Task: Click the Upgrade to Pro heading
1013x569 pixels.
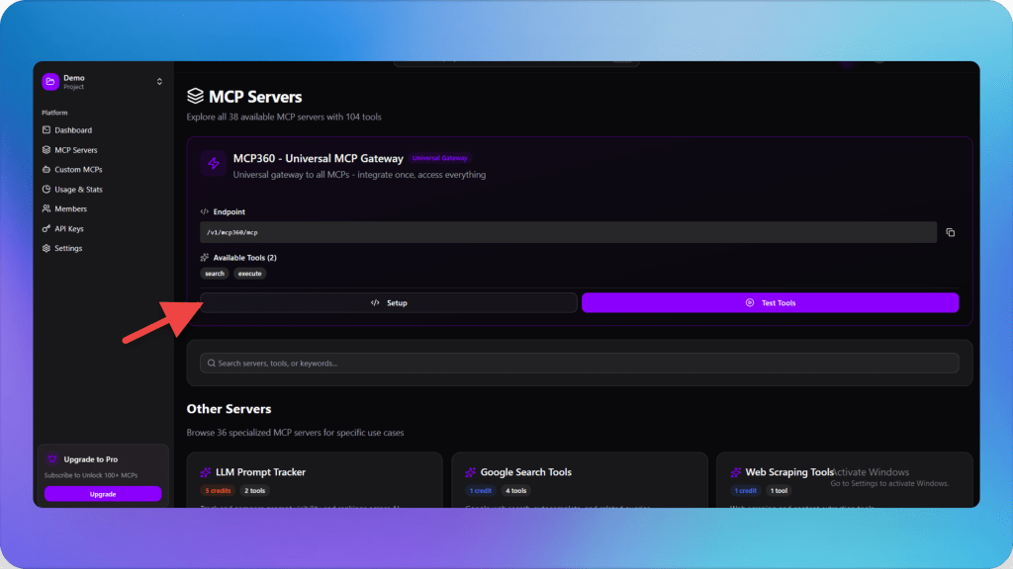Action: pos(90,459)
